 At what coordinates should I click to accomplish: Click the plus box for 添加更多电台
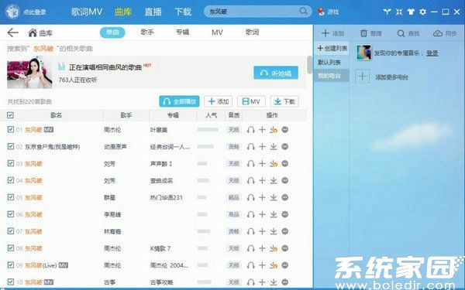point(362,77)
